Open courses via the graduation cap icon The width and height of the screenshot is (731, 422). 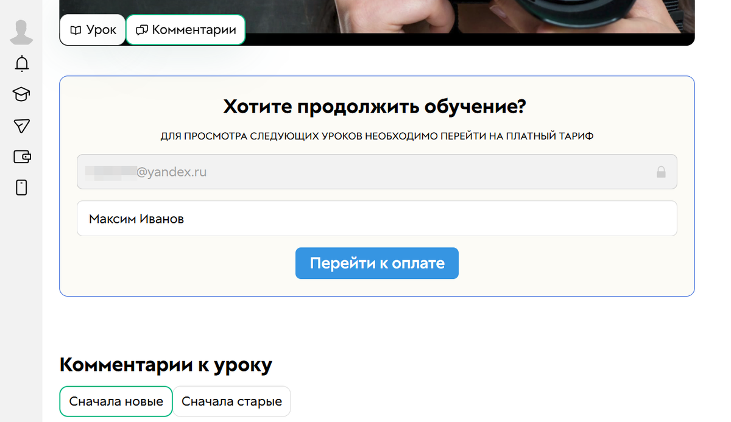pos(21,94)
